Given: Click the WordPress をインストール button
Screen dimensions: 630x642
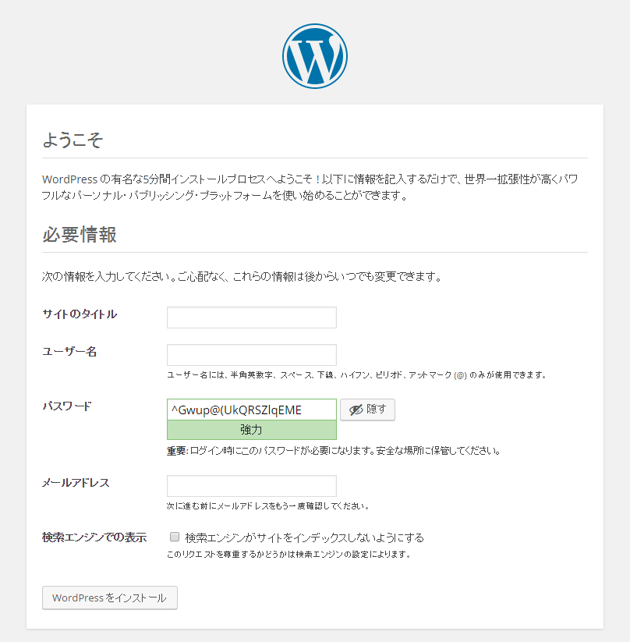Looking at the screenshot, I should (110, 598).
